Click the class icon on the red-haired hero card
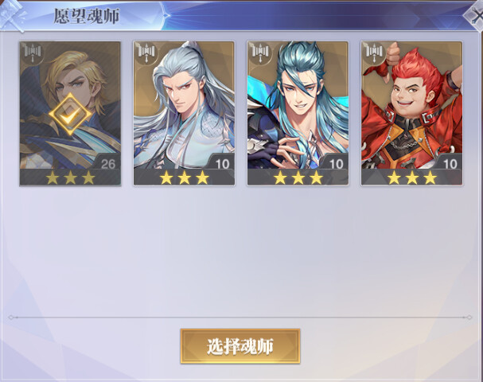The width and height of the screenshot is (483, 382). coord(374,53)
